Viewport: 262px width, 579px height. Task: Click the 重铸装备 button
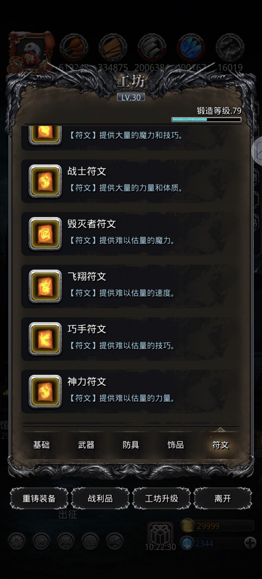click(39, 498)
